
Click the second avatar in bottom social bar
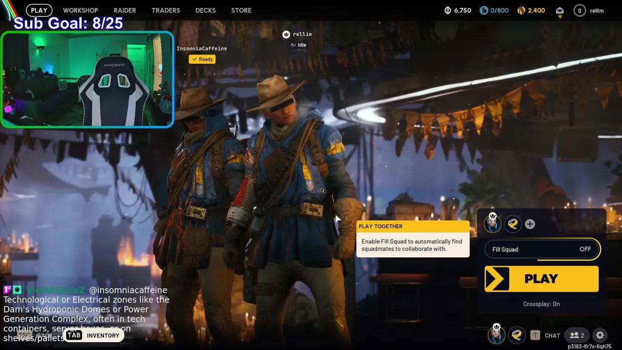(x=517, y=335)
